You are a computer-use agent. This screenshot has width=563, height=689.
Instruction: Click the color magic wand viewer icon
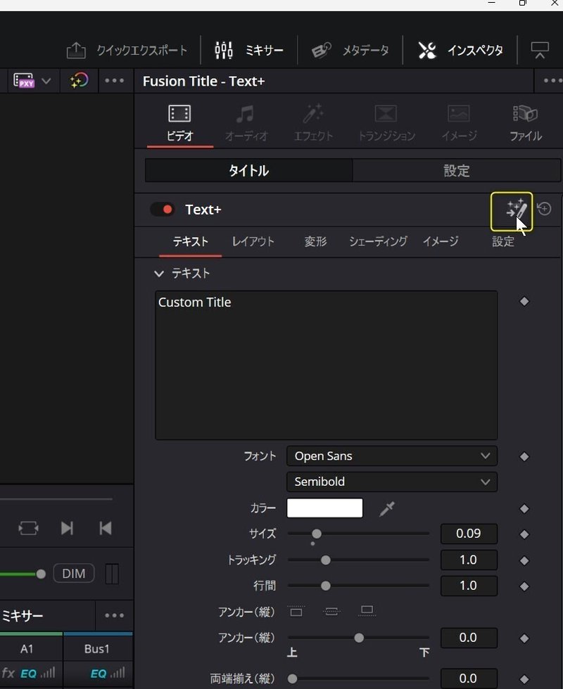pyautogui.click(x=79, y=81)
